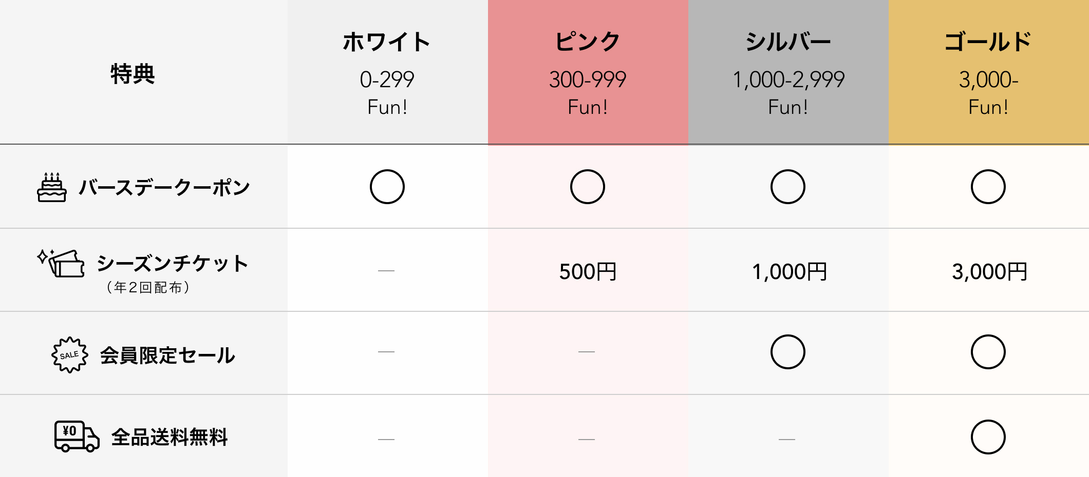The width and height of the screenshot is (1089, 477).
Task: Click the 3,000円 season ticket value
Action: click(x=989, y=271)
